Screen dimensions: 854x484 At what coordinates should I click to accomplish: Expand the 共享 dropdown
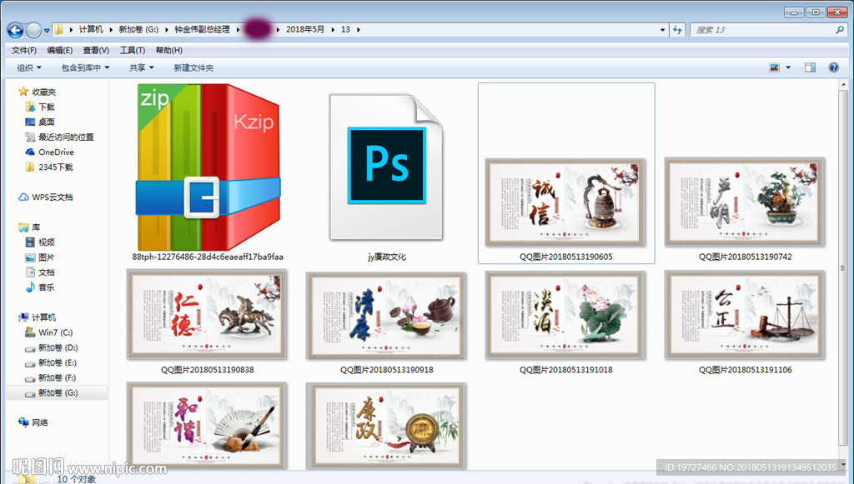[142, 67]
